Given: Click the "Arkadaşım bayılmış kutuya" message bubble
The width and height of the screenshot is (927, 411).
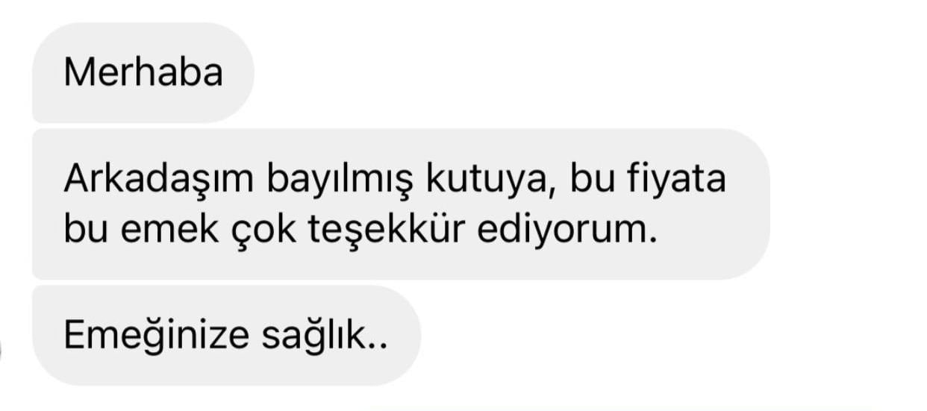Looking at the screenshot, I should point(401,204).
